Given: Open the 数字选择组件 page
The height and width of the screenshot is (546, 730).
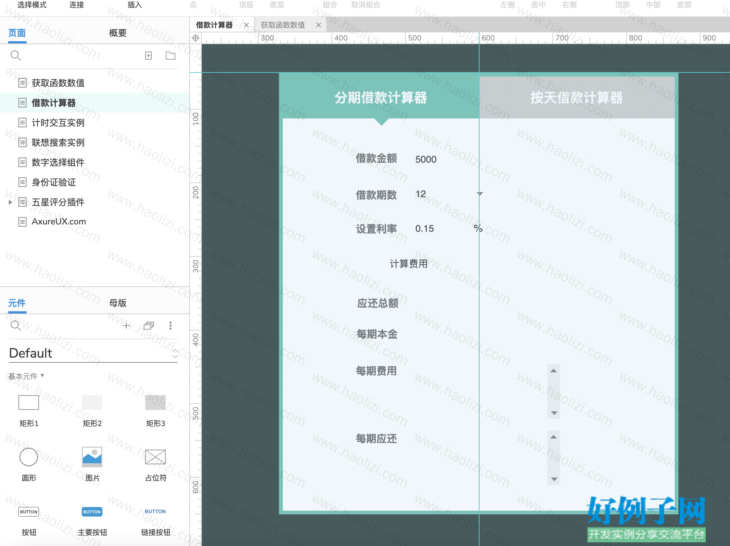Looking at the screenshot, I should [58, 162].
